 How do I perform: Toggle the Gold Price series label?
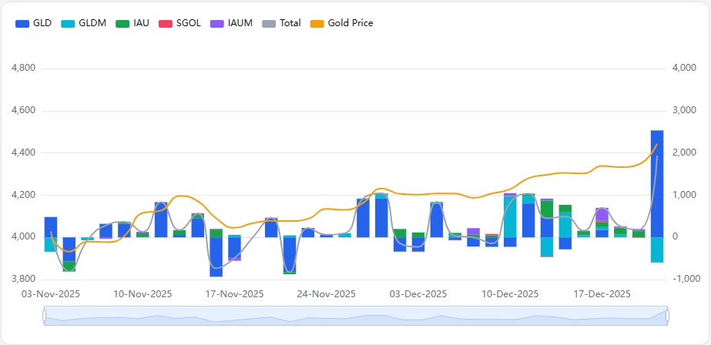[x=350, y=23]
